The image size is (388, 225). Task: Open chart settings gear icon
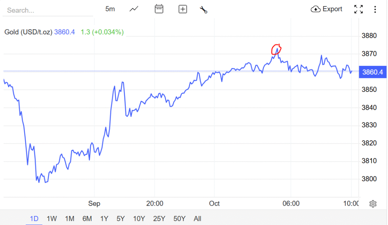pos(373,204)
